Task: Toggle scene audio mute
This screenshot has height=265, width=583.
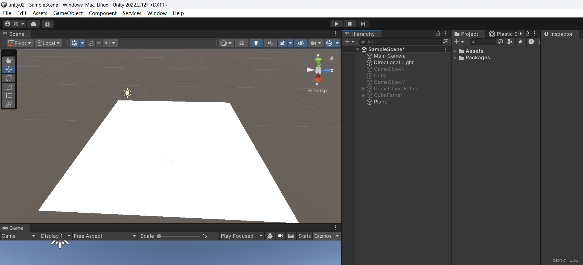Action: point(270,43)
